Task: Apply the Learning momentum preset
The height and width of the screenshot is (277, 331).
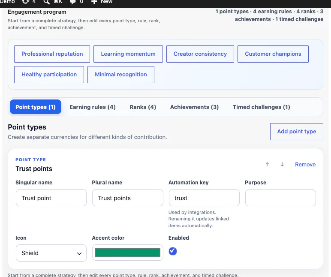Action: [x=128, y=54]
